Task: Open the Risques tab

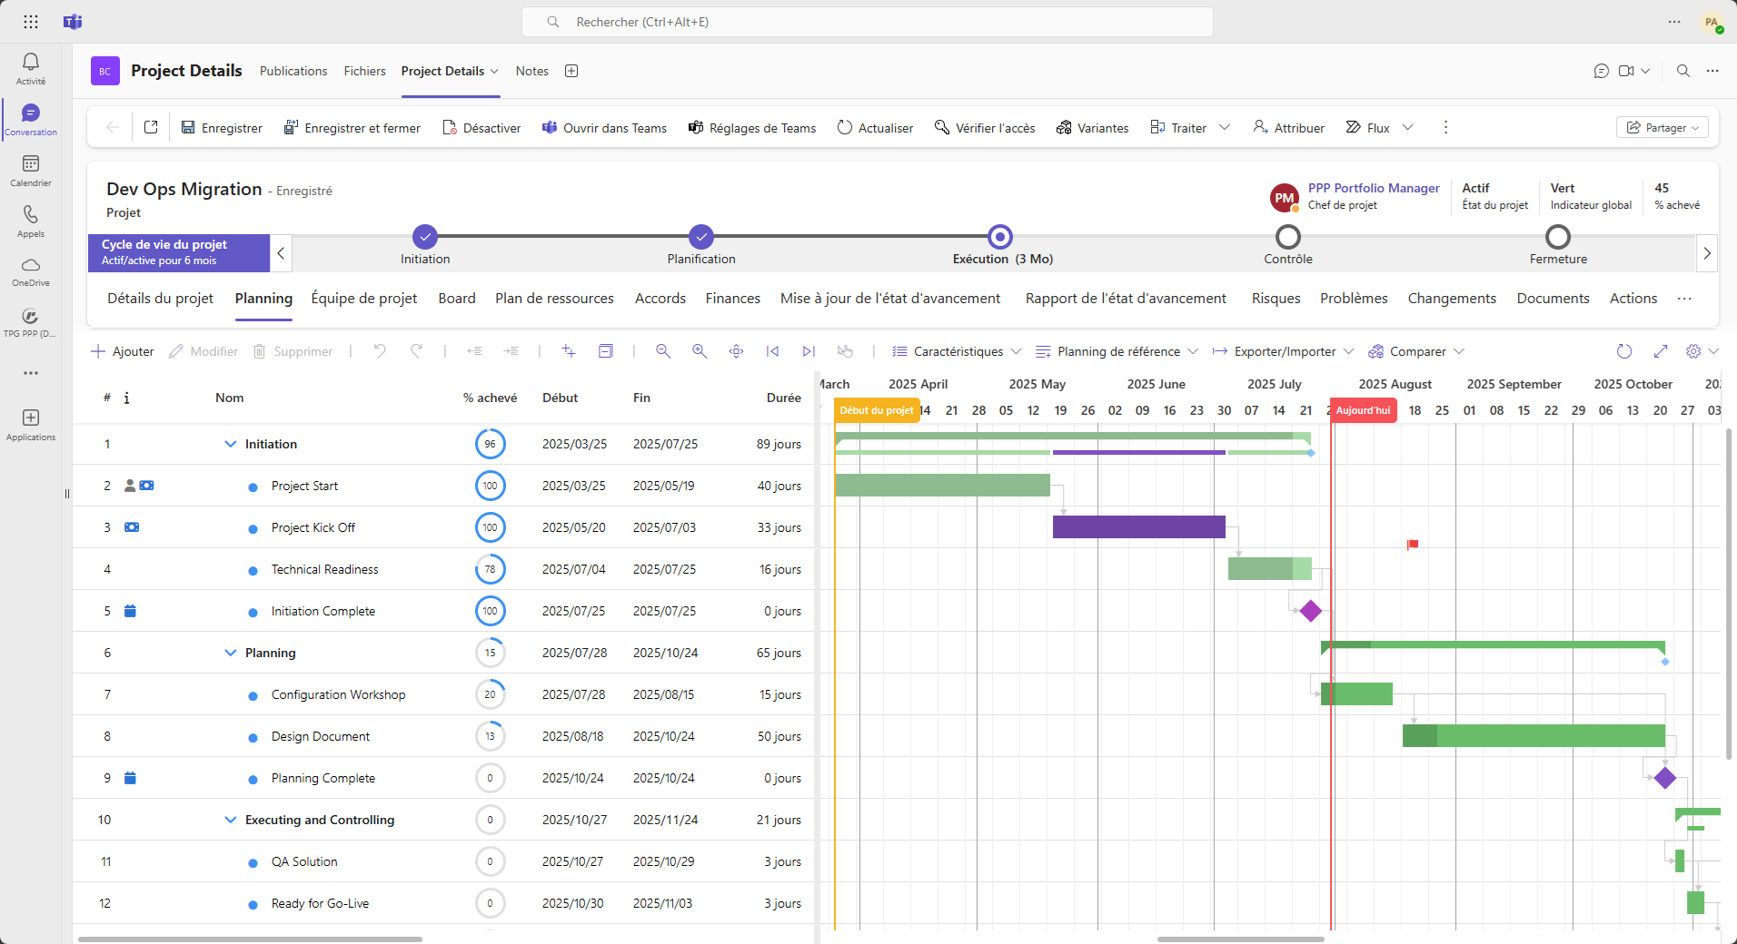Action: pos(1275,298)
